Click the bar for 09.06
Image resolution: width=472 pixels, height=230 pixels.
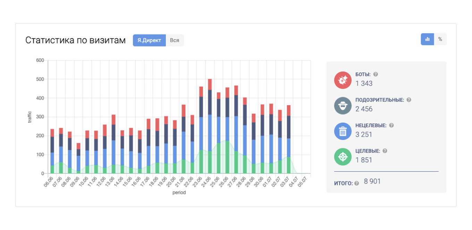78,158
